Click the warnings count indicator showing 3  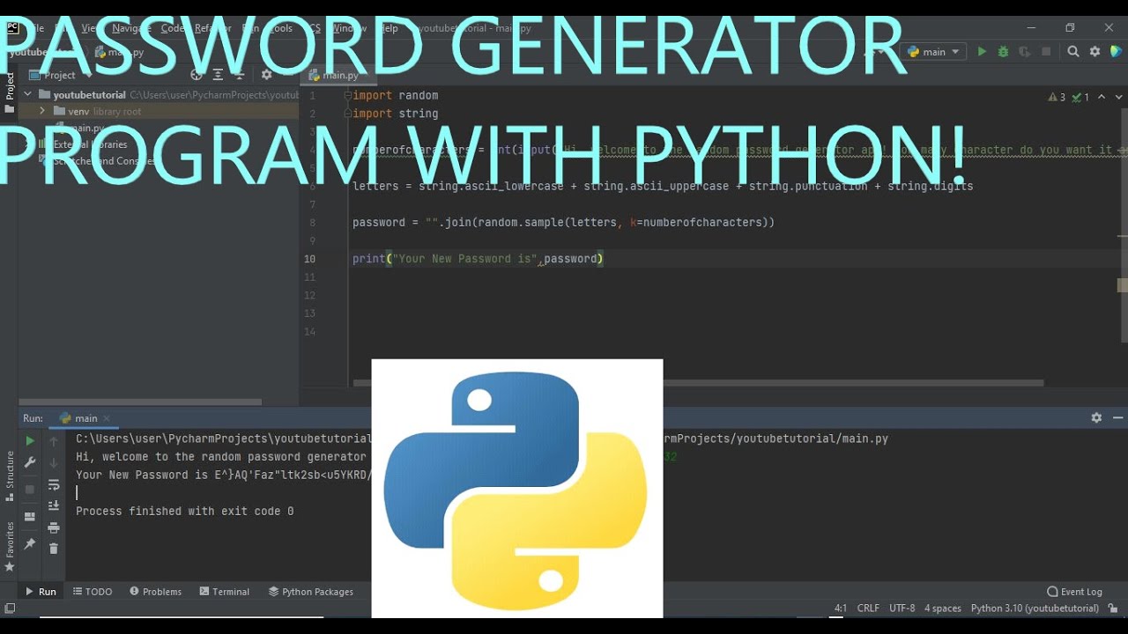point(1057,97)
